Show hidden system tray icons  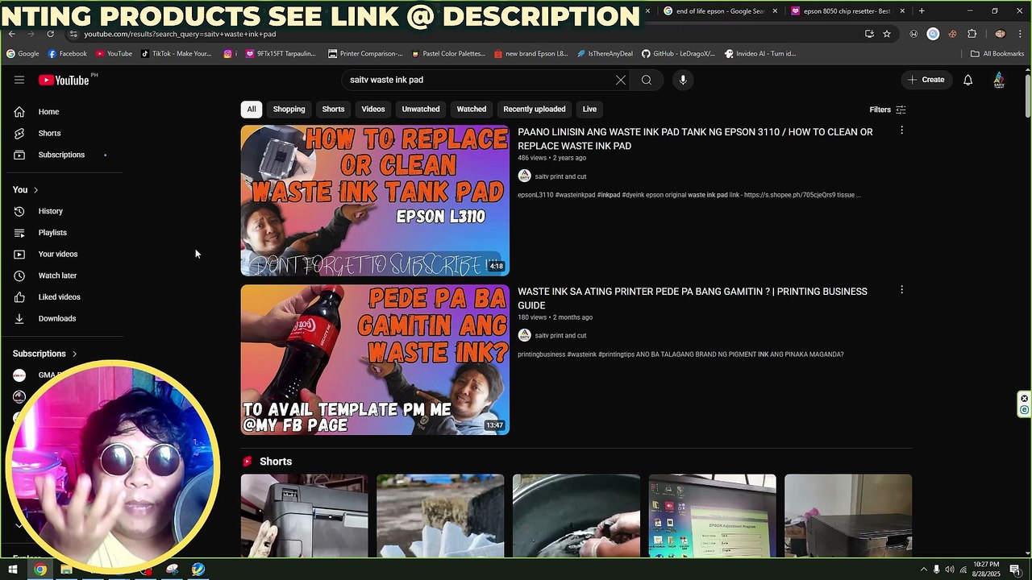coord(923,570)
